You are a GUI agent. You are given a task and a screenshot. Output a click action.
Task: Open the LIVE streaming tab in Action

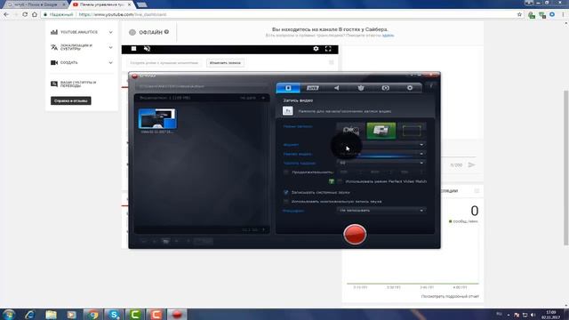312,88
